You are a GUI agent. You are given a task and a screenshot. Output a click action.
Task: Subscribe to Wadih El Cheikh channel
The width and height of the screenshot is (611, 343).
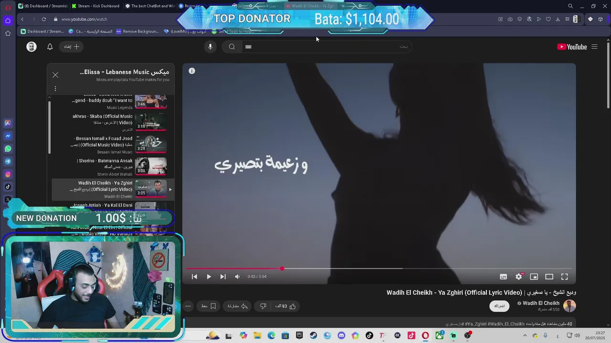[x=499, y=306]
